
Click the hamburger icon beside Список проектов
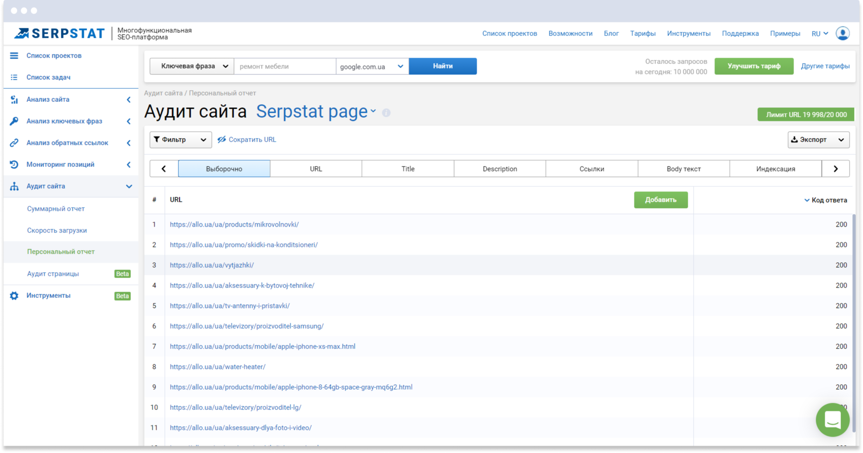tap(14, 55)
